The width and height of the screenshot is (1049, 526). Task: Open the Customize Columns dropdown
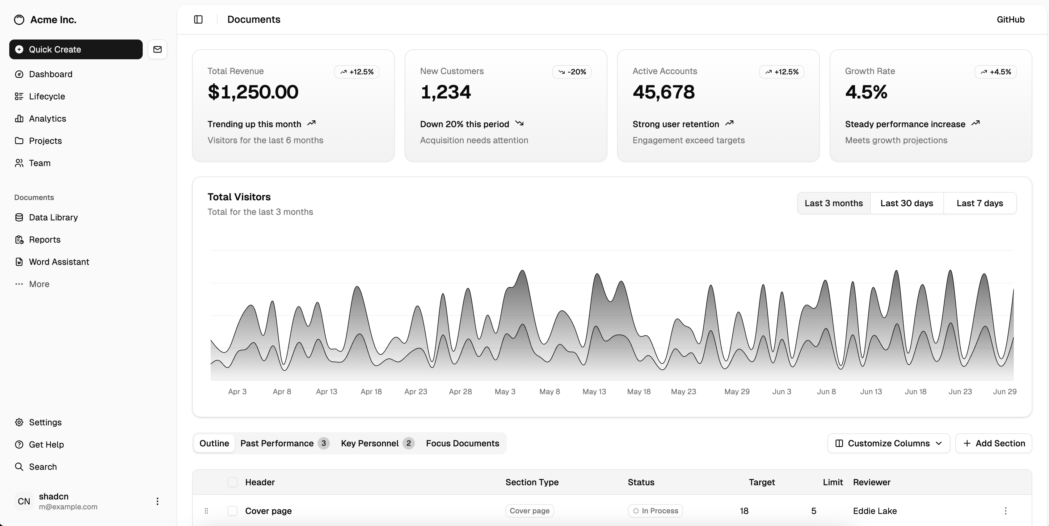[888, 443]
